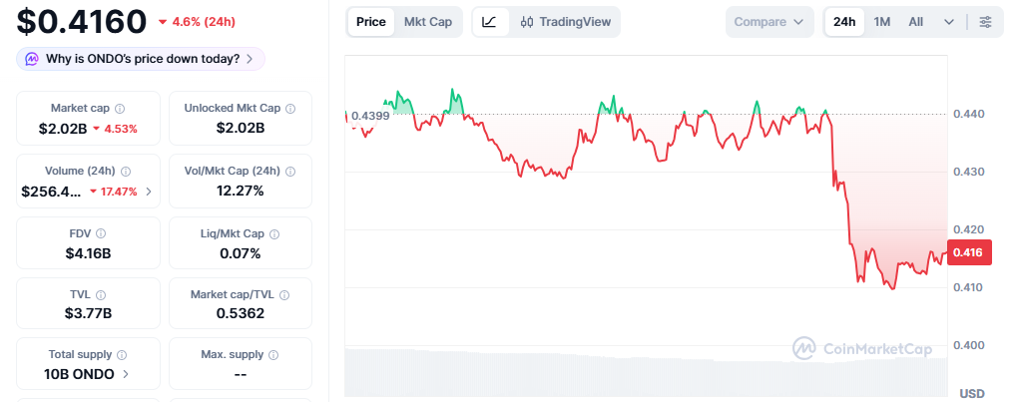Click the TVL value $3.77B
This screenshot has height=402, width=1019.
pos(89,313)
